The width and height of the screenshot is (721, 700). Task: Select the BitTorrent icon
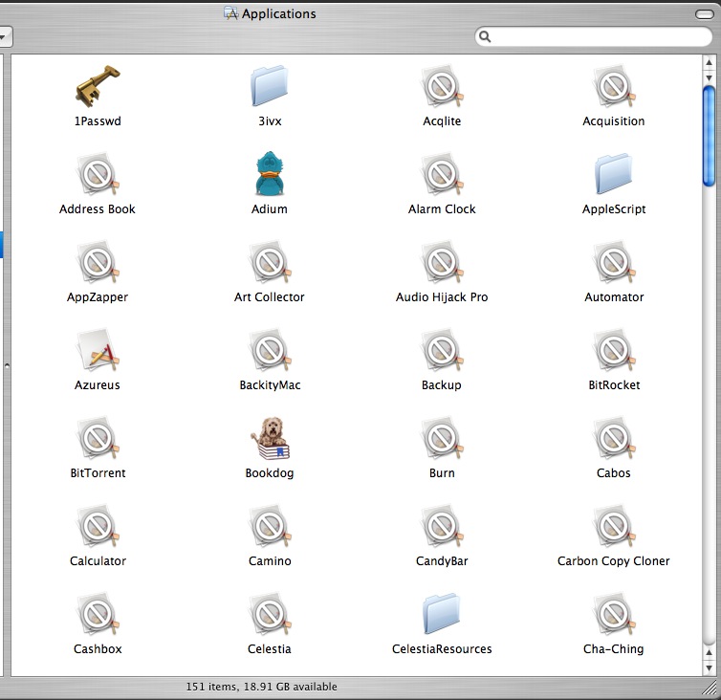coord(98,438)
